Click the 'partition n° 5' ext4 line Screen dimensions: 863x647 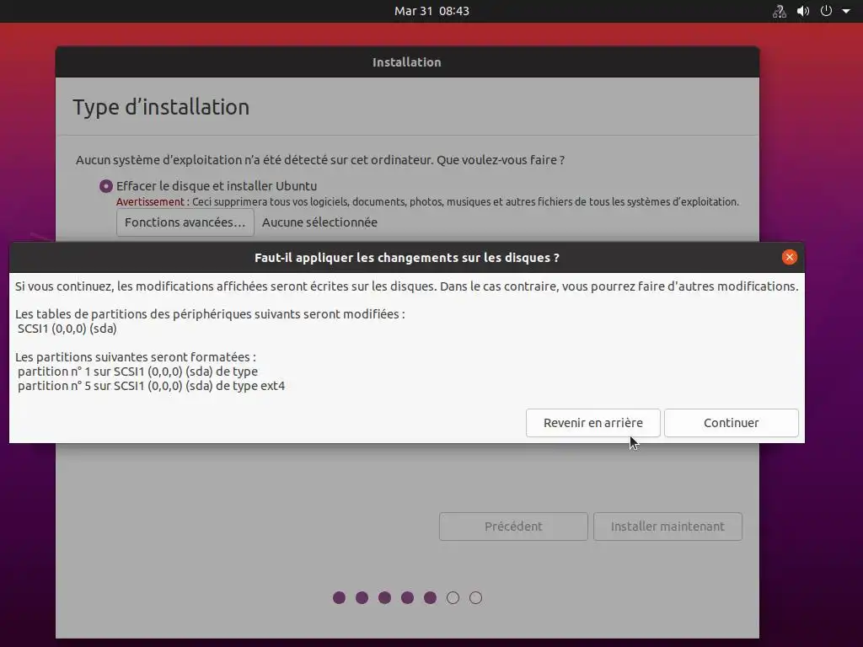[x=152, y=386]
